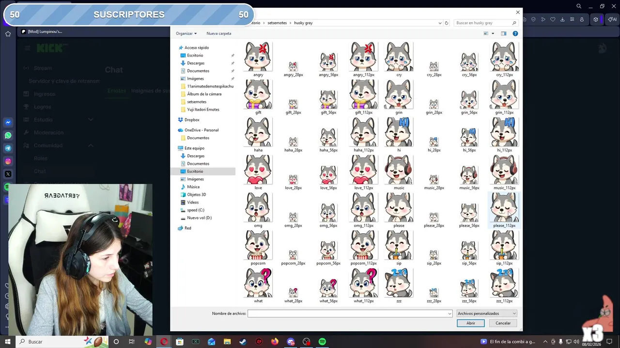Click the Abrir button
Image resolution: width=620 pixels, height=348 pixels.
(x=470, y=323)
